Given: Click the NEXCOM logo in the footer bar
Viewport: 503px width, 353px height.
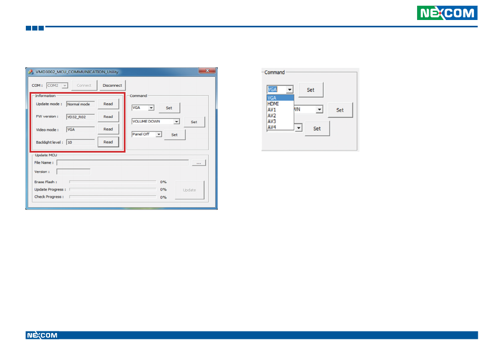Looking at the screenshot, I should coord(42,336).
